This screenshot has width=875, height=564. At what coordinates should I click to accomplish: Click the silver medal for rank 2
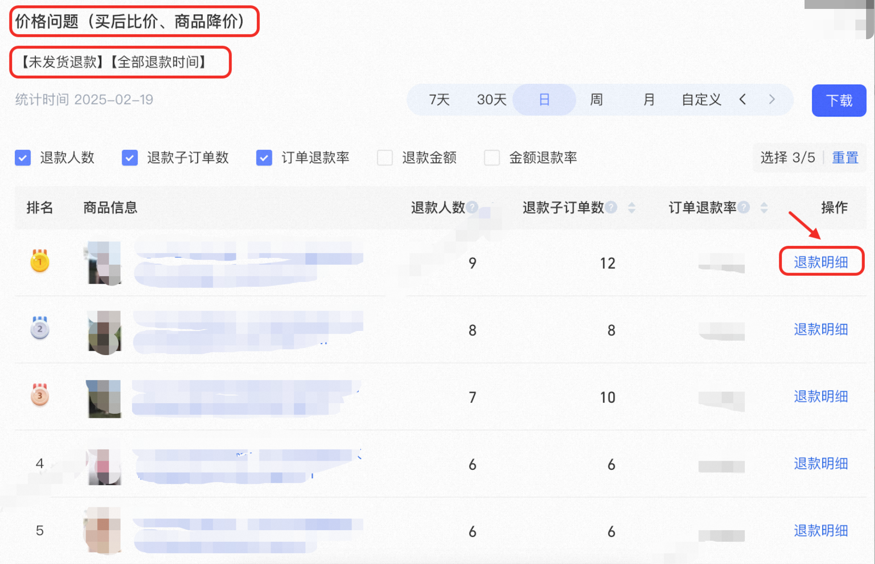click(x=40, y=328)
